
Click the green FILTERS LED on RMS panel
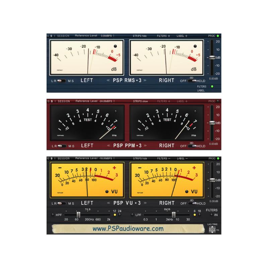coord(212,86)
